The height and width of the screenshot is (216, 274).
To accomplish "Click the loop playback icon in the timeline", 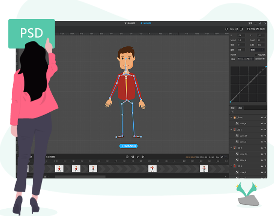I will pos(127,157).
